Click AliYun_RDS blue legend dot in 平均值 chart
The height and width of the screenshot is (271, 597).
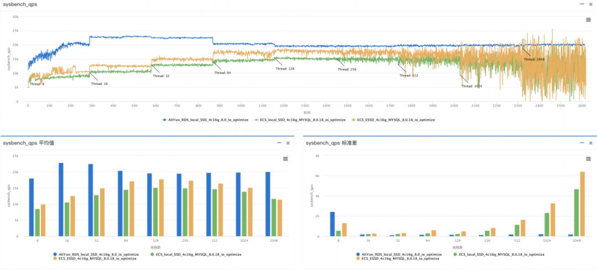55,254
